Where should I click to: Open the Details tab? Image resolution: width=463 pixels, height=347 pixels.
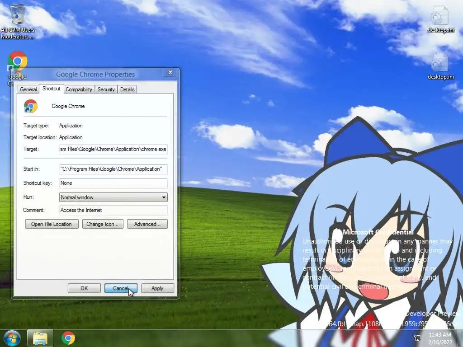127,89
